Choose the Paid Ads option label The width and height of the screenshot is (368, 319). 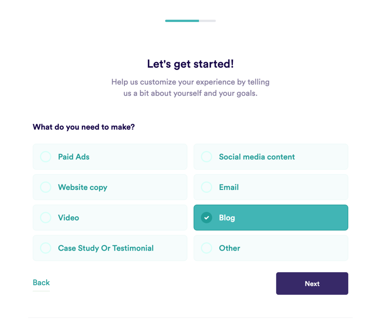tap(74, 157)
